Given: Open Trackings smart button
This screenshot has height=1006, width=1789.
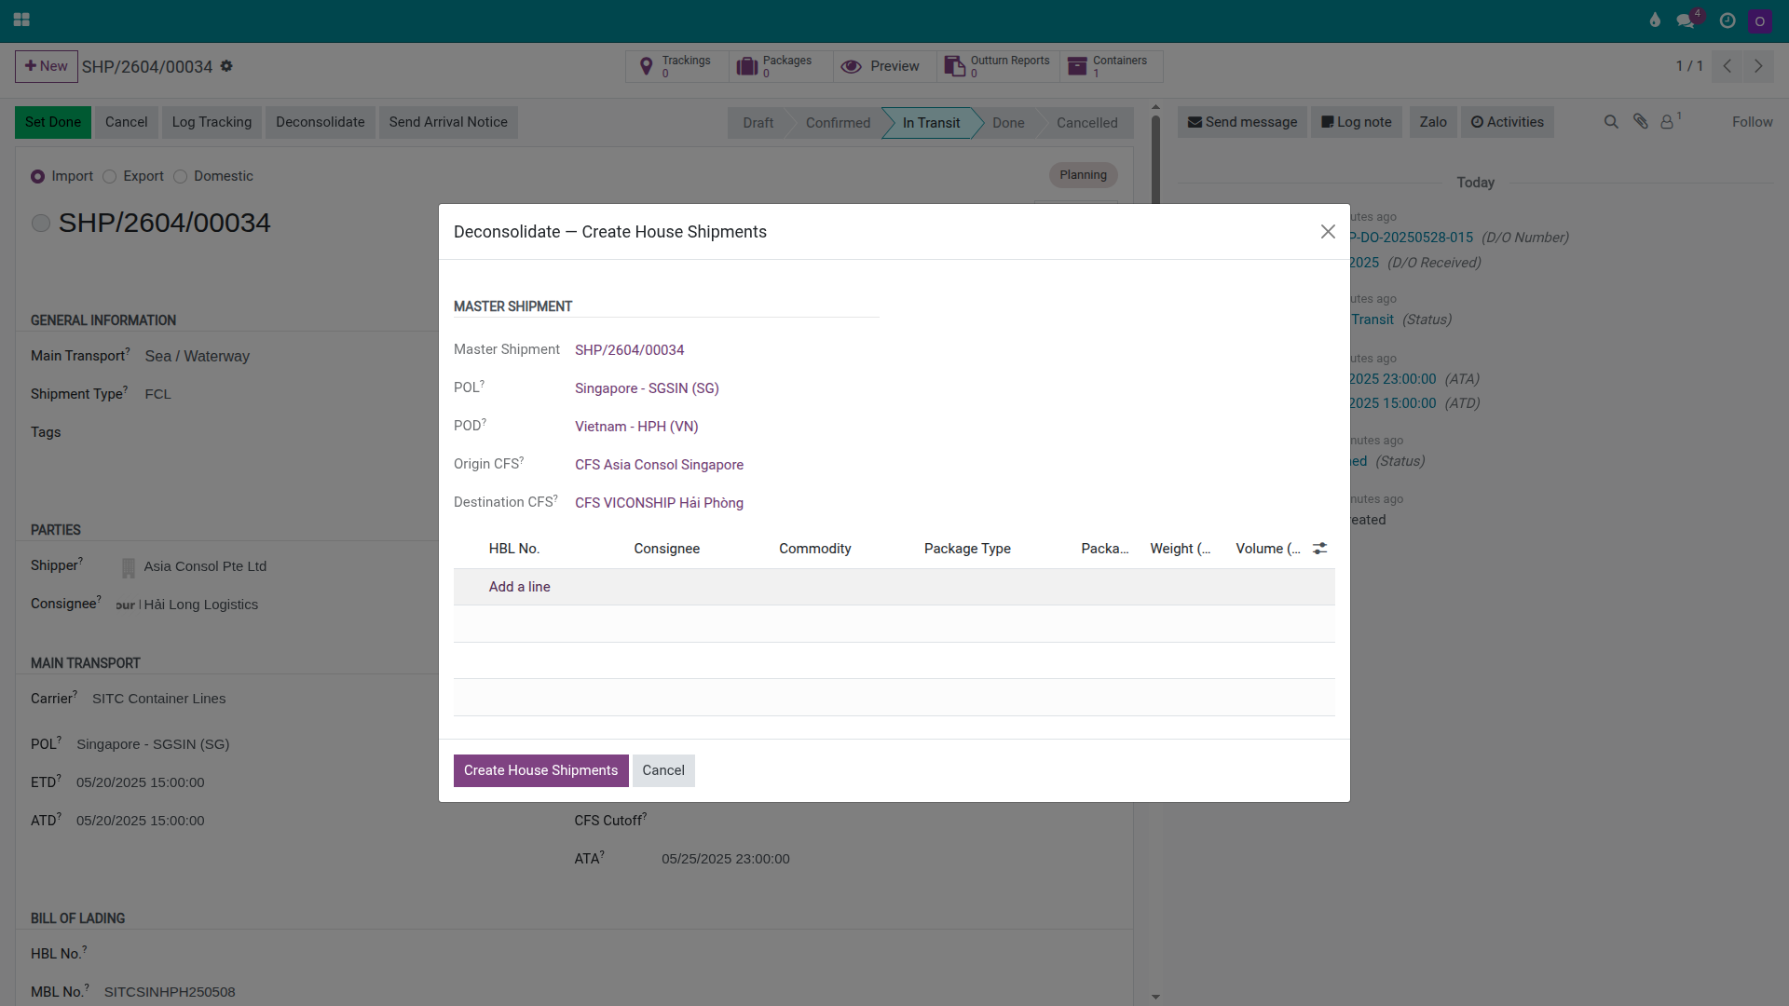Looking at the screenshot, I should 677,66.
